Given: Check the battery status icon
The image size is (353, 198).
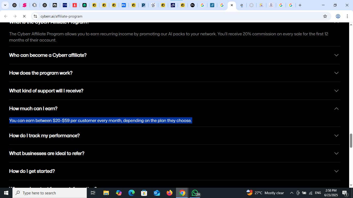Looking at the screenshot, I should click(x=304, y=193).
